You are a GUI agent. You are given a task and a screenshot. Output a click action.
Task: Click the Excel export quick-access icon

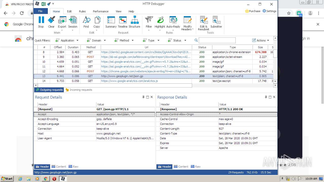click(x=44, y=4)
